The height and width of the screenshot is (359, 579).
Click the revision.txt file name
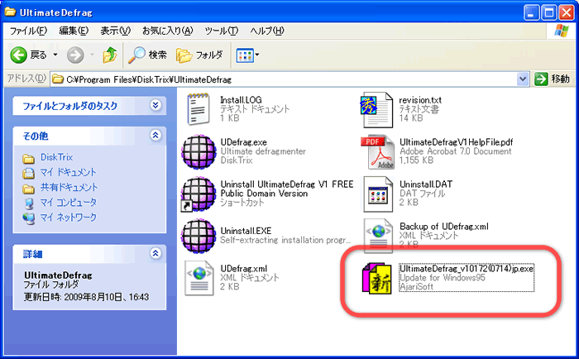click(420, 100)
